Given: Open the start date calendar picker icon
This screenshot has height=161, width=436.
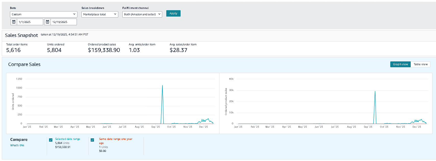Looking at the screenshot, I should point(14,22).
